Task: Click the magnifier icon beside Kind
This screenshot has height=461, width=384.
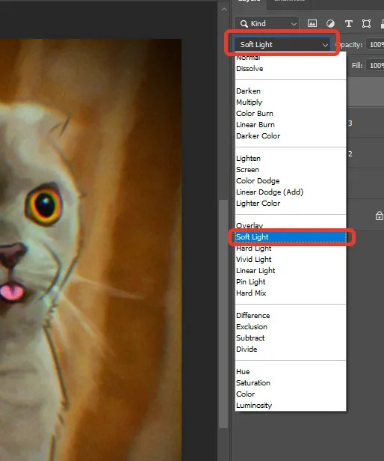Action: click(x=244, y=23)
